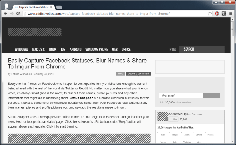The image size is (236, 145).
Task: Click the SEARCH field in site header
Action: point(202,49)
